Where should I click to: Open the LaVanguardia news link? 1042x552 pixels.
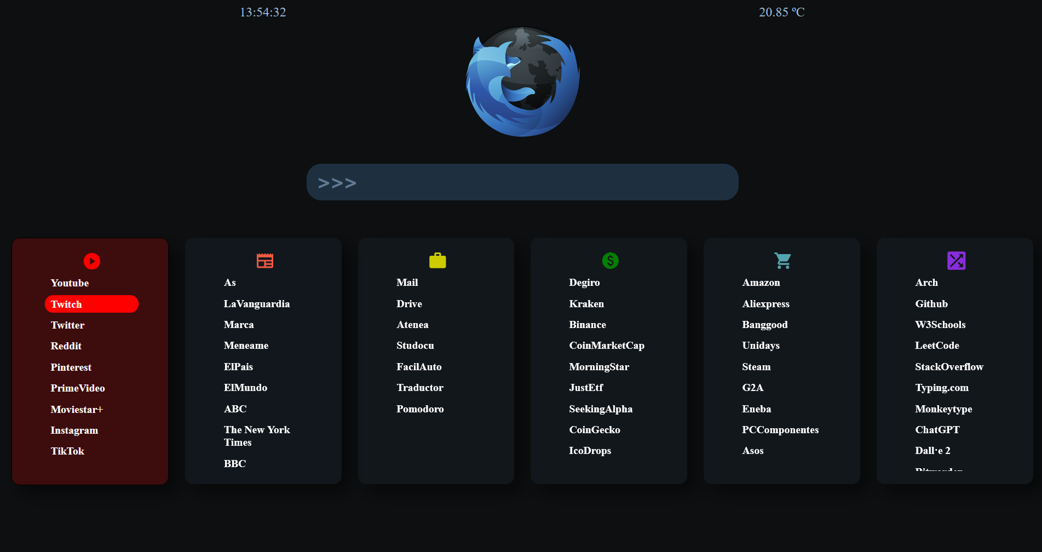click(x=257, y=304)
